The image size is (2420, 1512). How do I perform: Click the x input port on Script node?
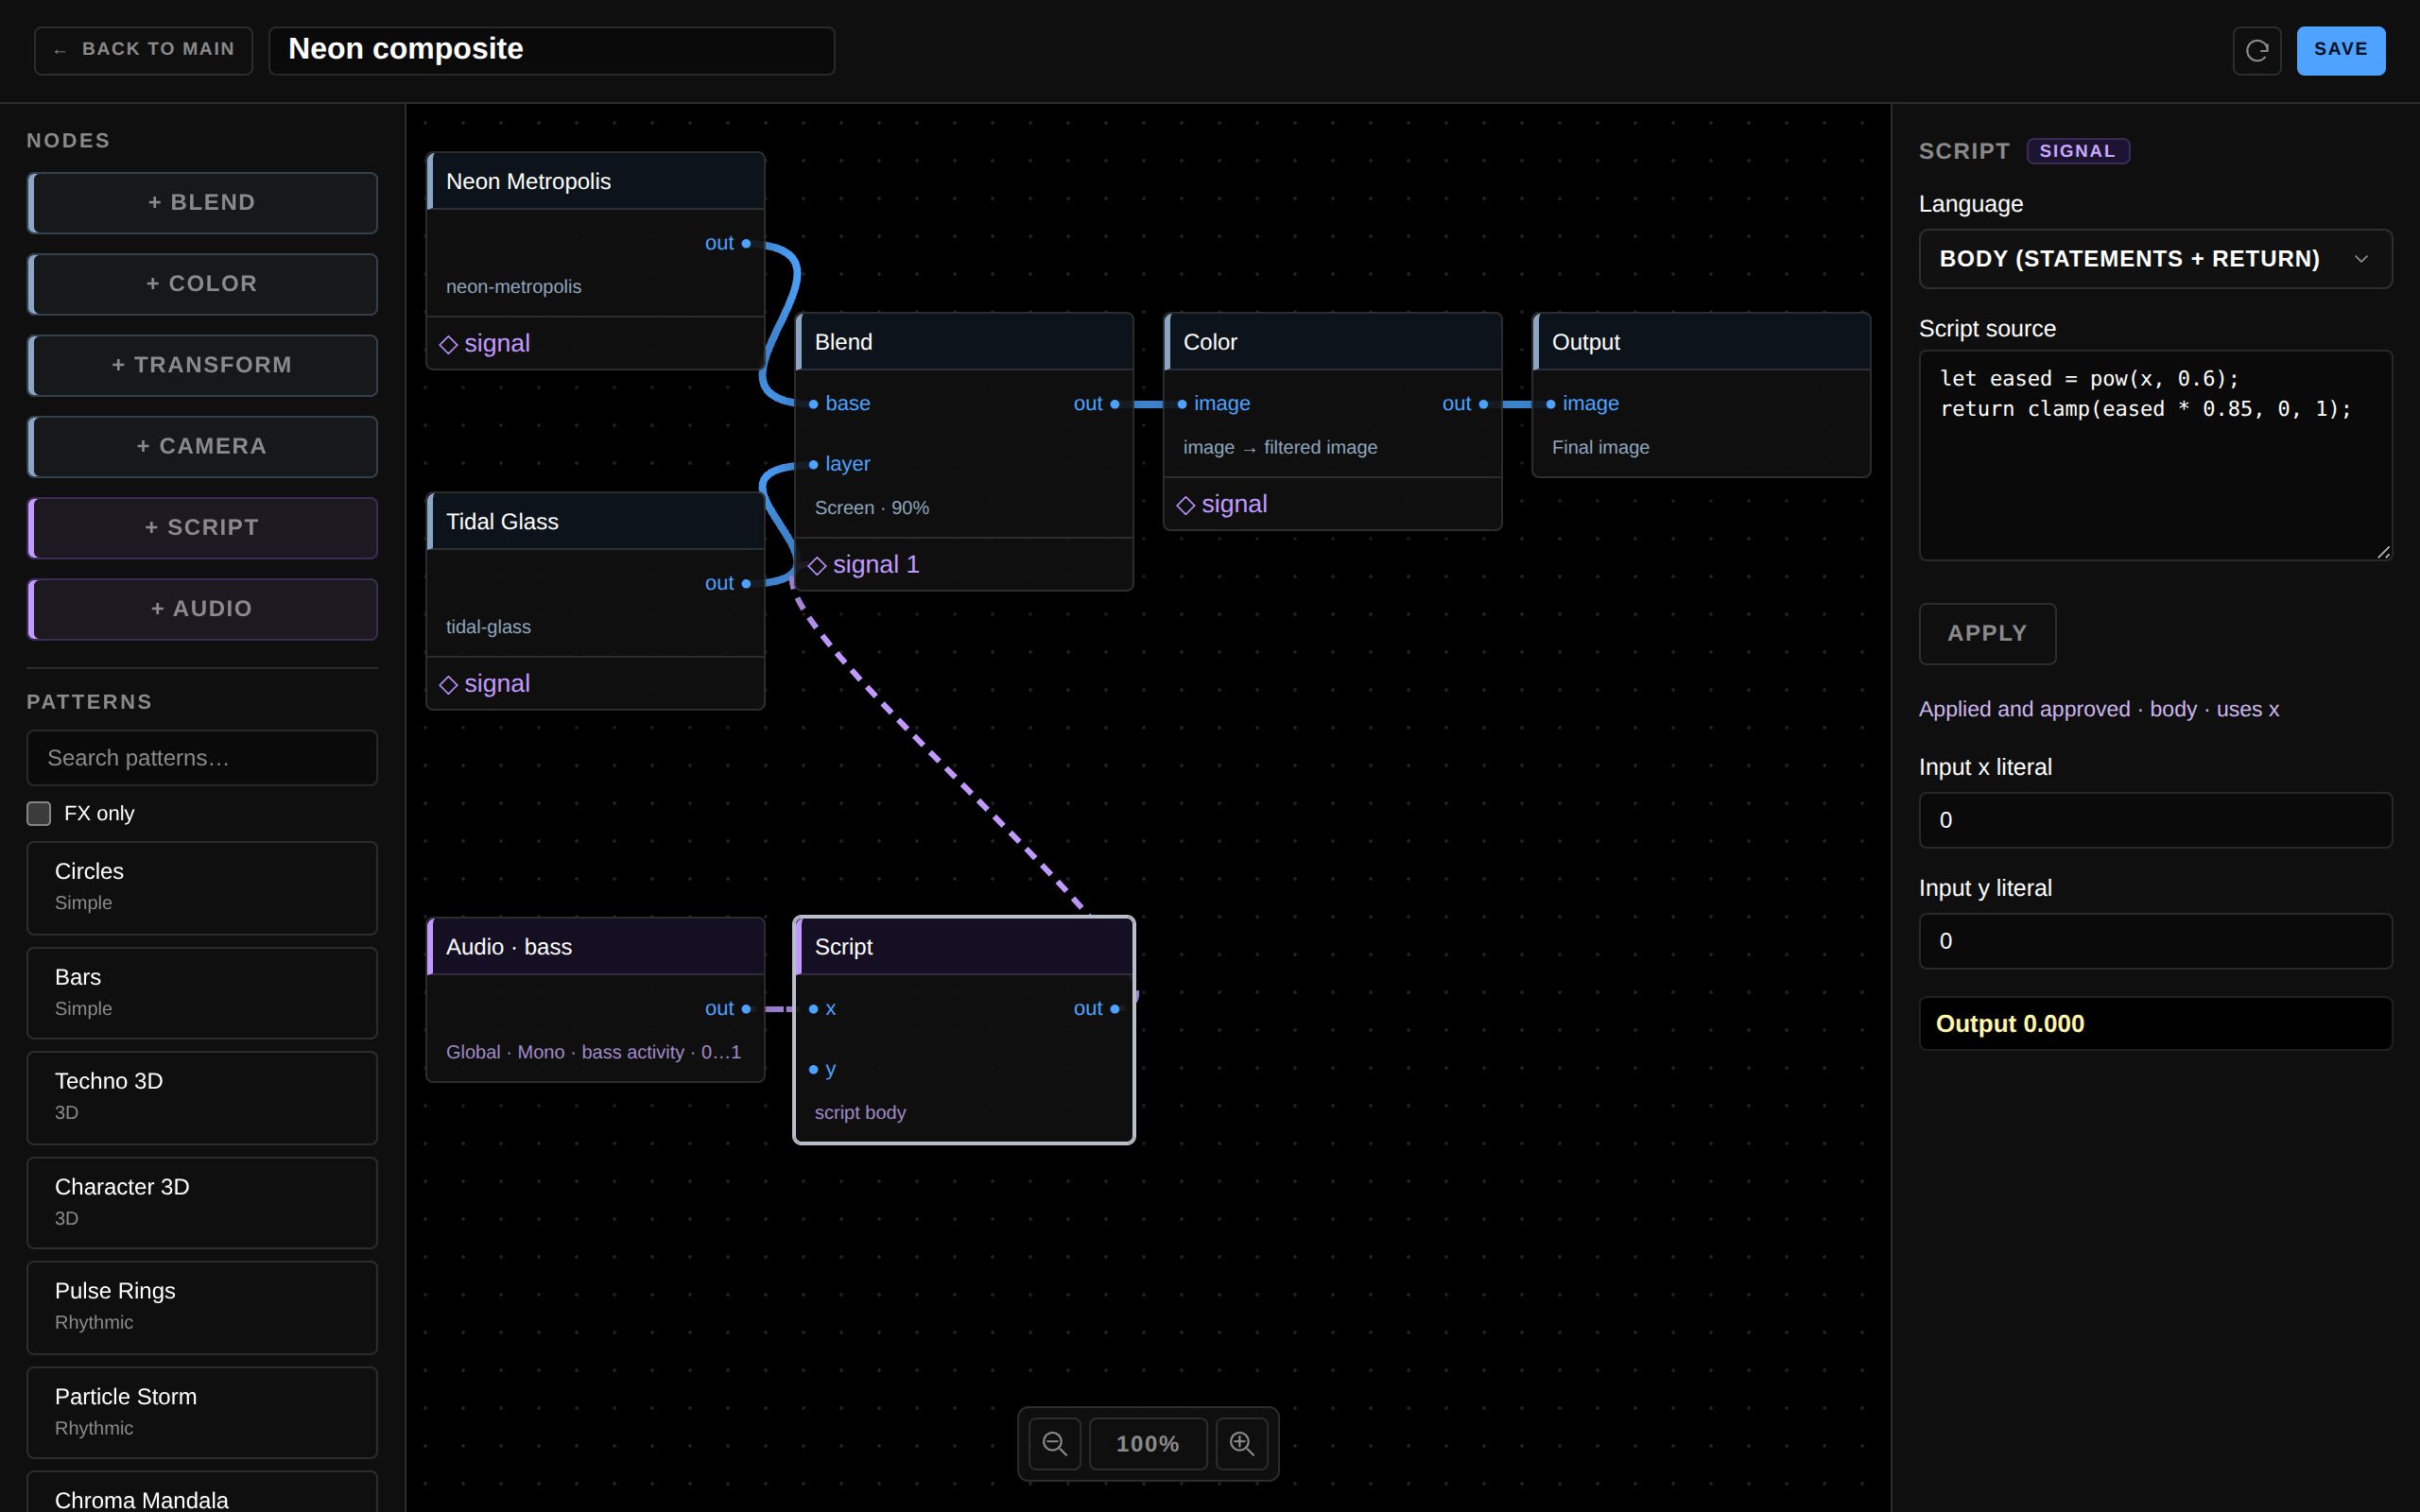click(x=813, y=1009)
